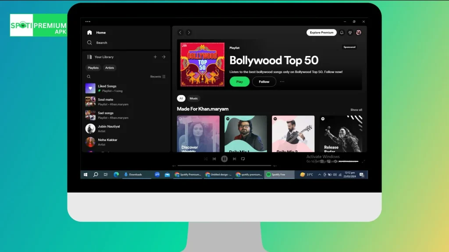This screenshot has height=252, width=449.
Task: Open more options beside the Follow button
Action: [x=282, y=82]
